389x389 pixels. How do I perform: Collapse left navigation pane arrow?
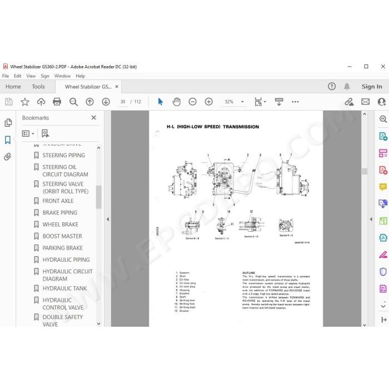coord(108,220)
